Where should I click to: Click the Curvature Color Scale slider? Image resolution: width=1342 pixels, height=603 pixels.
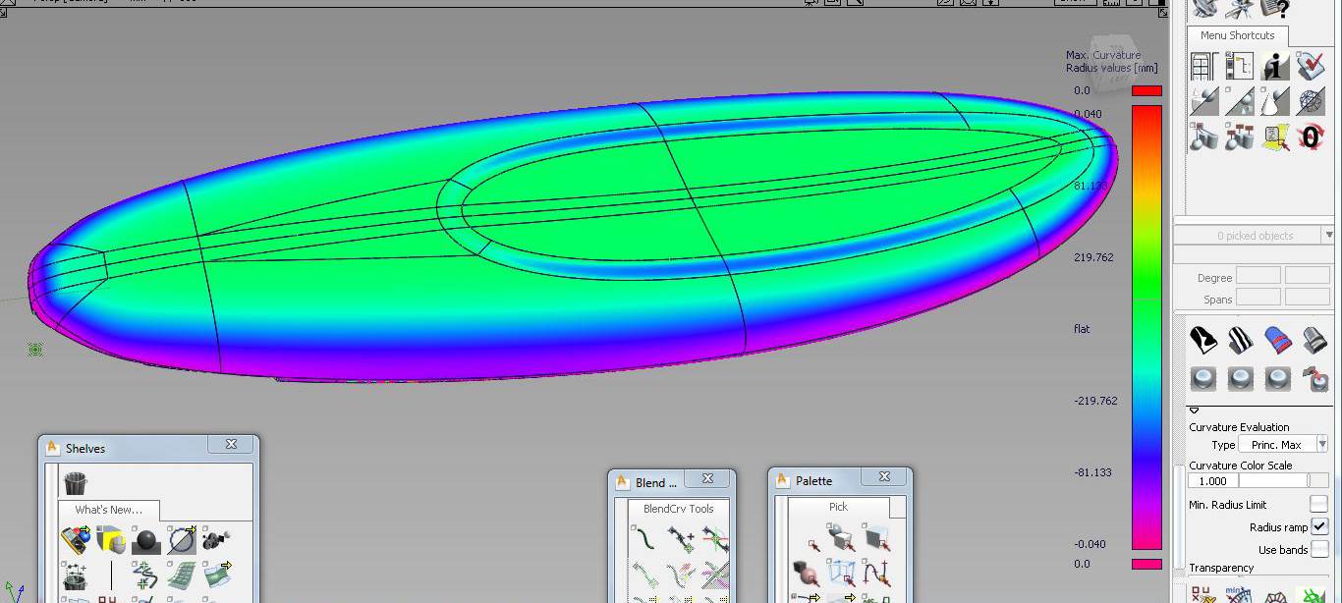tap(1284, 481)
